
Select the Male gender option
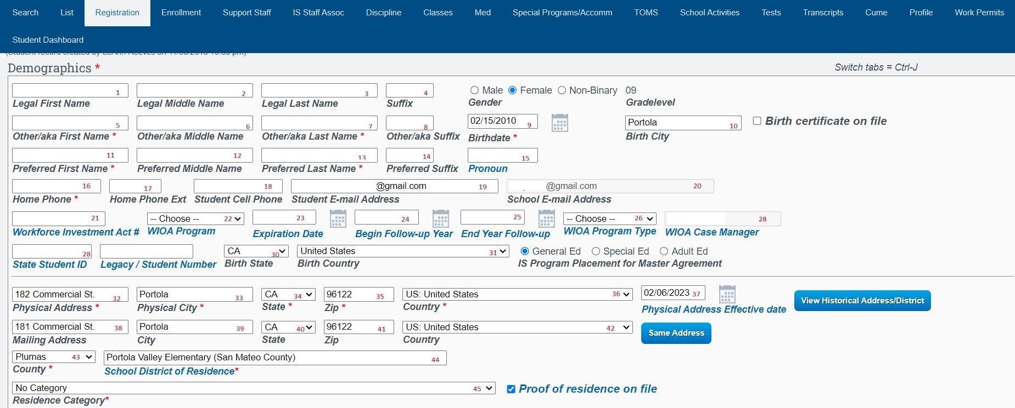[x=474, y=90]
